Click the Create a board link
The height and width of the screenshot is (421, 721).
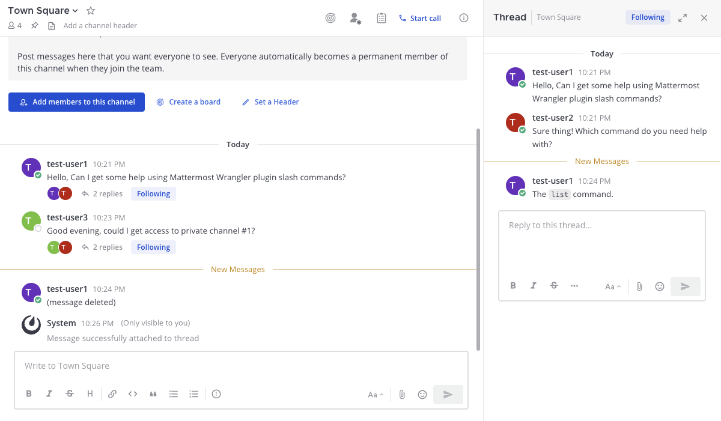point(189,102)
